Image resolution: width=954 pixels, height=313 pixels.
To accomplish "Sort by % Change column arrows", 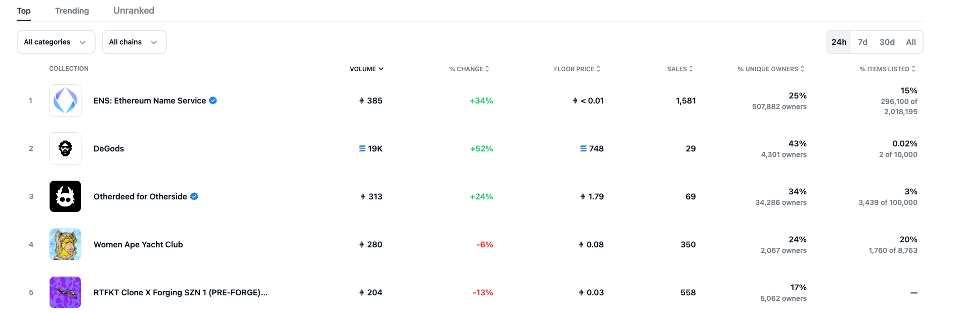I will pos(487,69).
